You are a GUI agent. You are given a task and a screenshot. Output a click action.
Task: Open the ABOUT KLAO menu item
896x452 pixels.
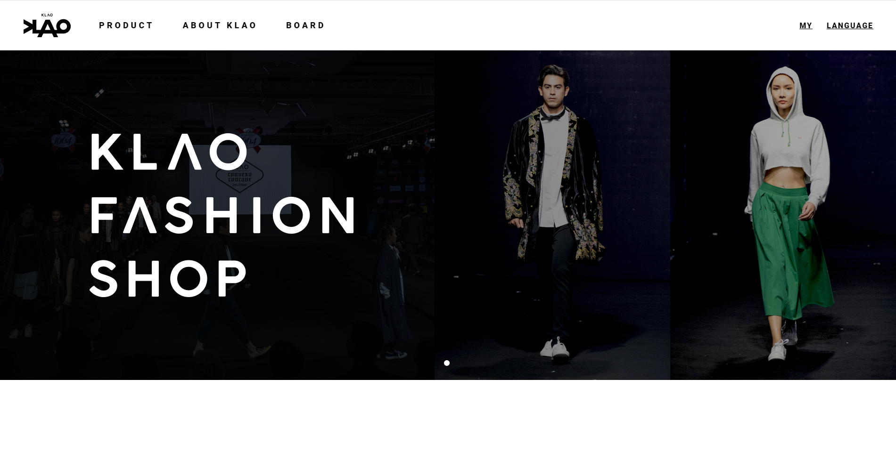pyautogui.click(x=220, y=25)
